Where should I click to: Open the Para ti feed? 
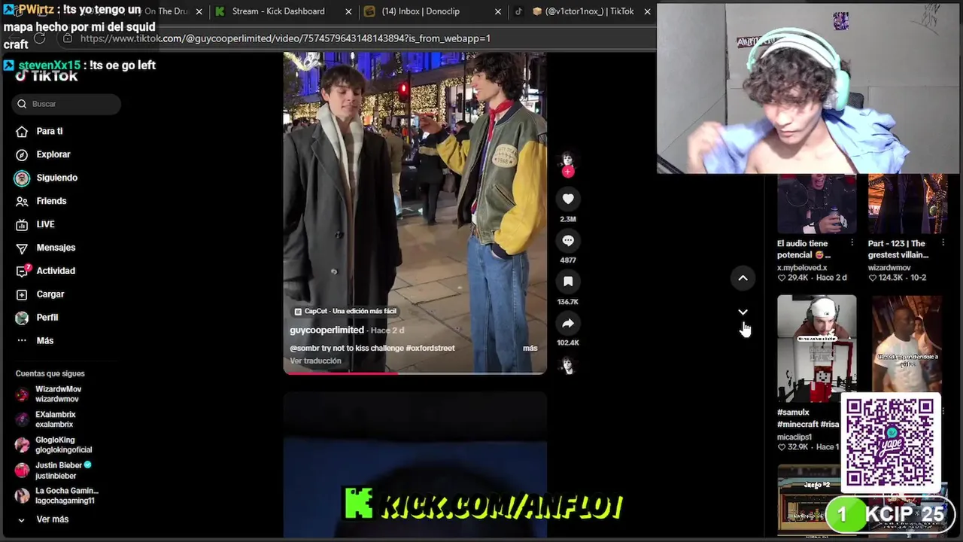pyautogui.click(x=39, y=131)
